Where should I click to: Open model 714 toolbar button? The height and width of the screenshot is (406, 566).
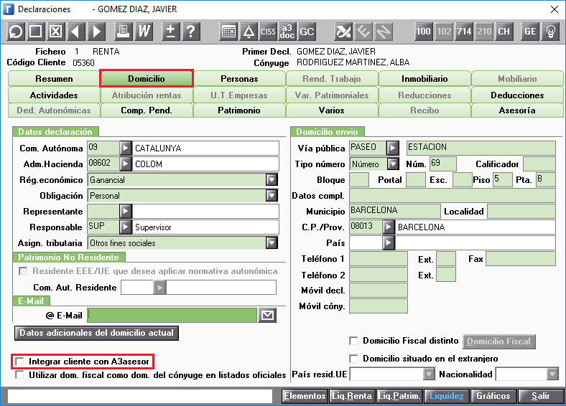tap(464, 32)
